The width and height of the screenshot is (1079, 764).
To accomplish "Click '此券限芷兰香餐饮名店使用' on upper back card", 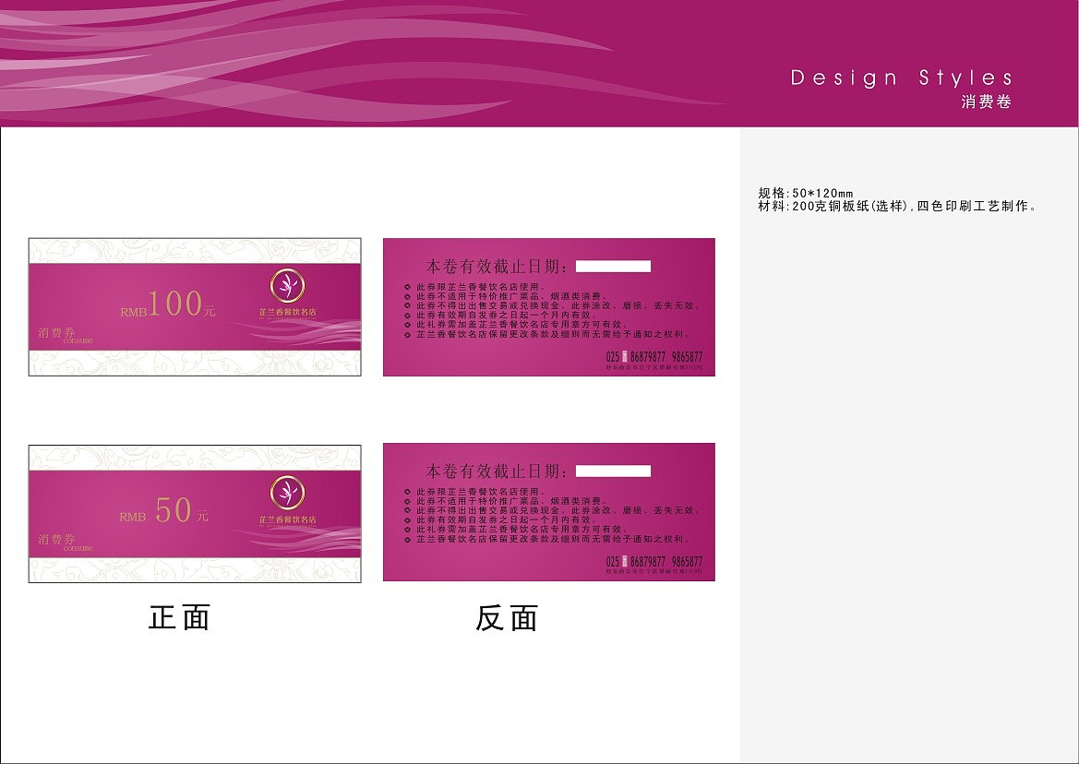I will pos(480,287).
